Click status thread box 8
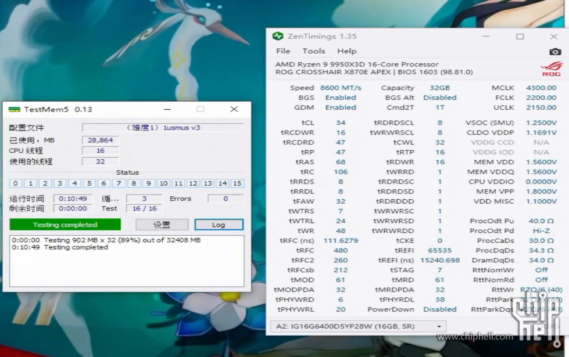 (x=134, y=183)
